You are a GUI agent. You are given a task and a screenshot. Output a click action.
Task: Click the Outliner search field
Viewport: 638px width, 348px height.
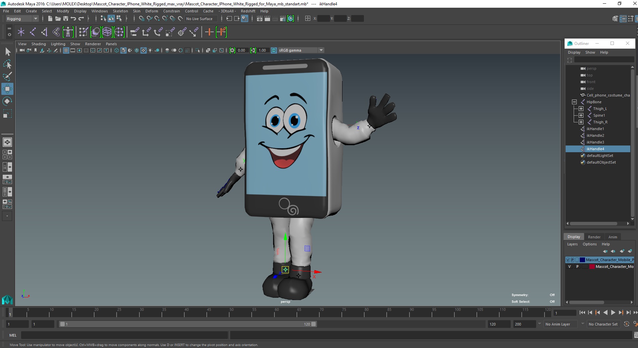pos(604,60)
